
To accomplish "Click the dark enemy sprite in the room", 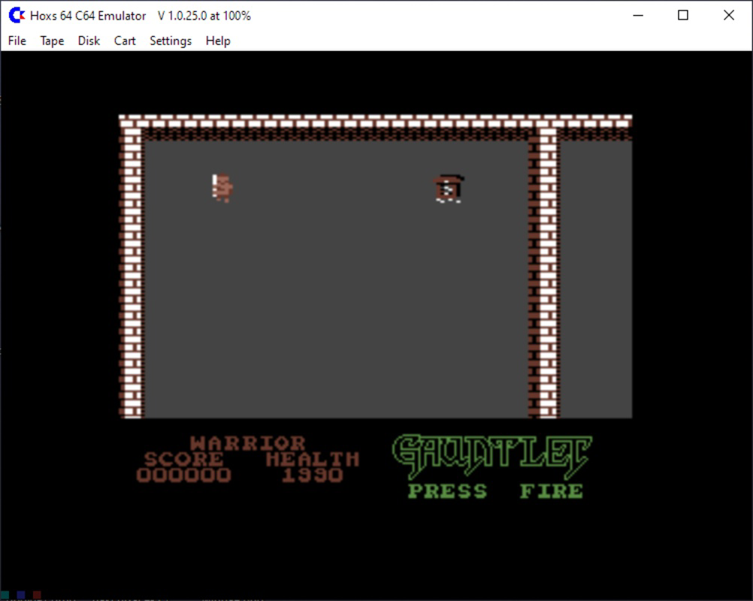I will (x=449, y=189).
